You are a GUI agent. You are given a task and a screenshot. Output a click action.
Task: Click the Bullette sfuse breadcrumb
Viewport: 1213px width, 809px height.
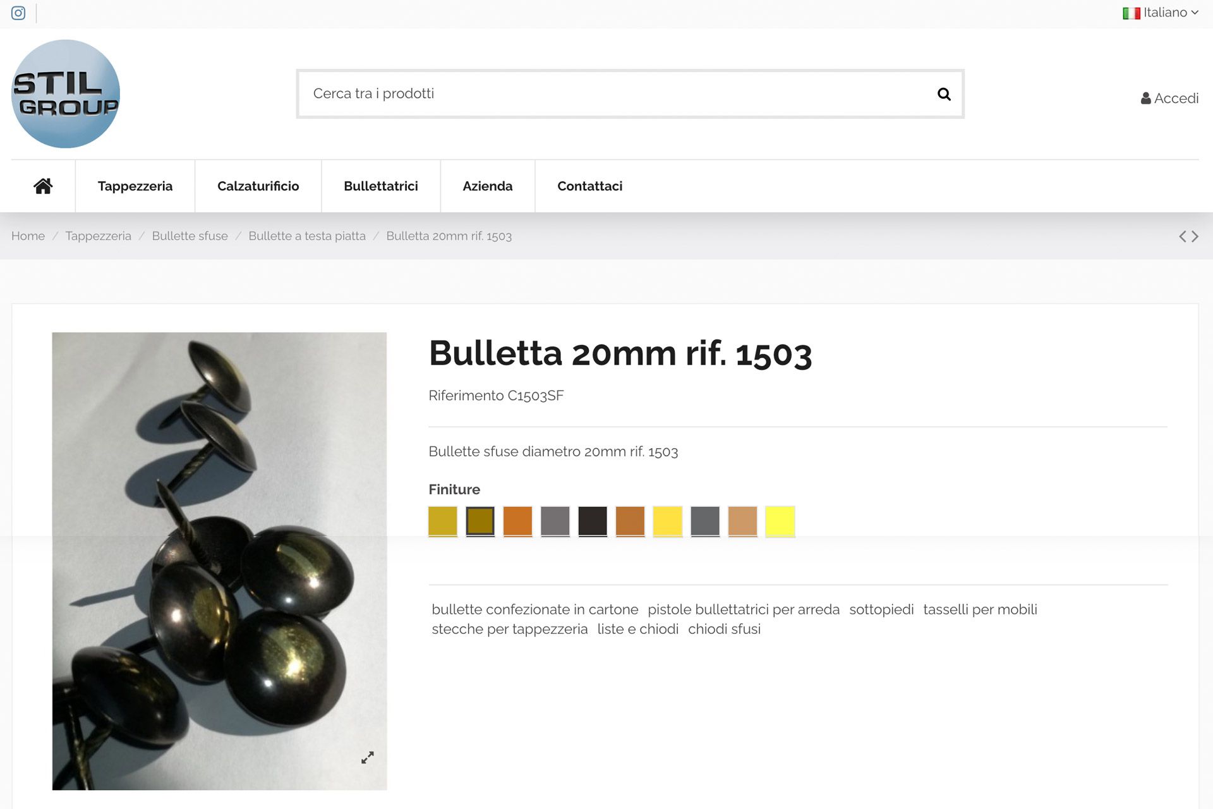[x=190, y=236]
